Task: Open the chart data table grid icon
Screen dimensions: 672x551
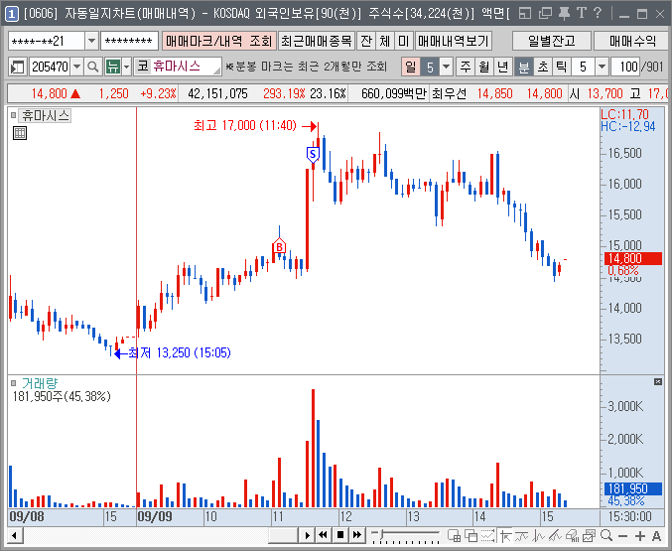Action: click(20, 133)
